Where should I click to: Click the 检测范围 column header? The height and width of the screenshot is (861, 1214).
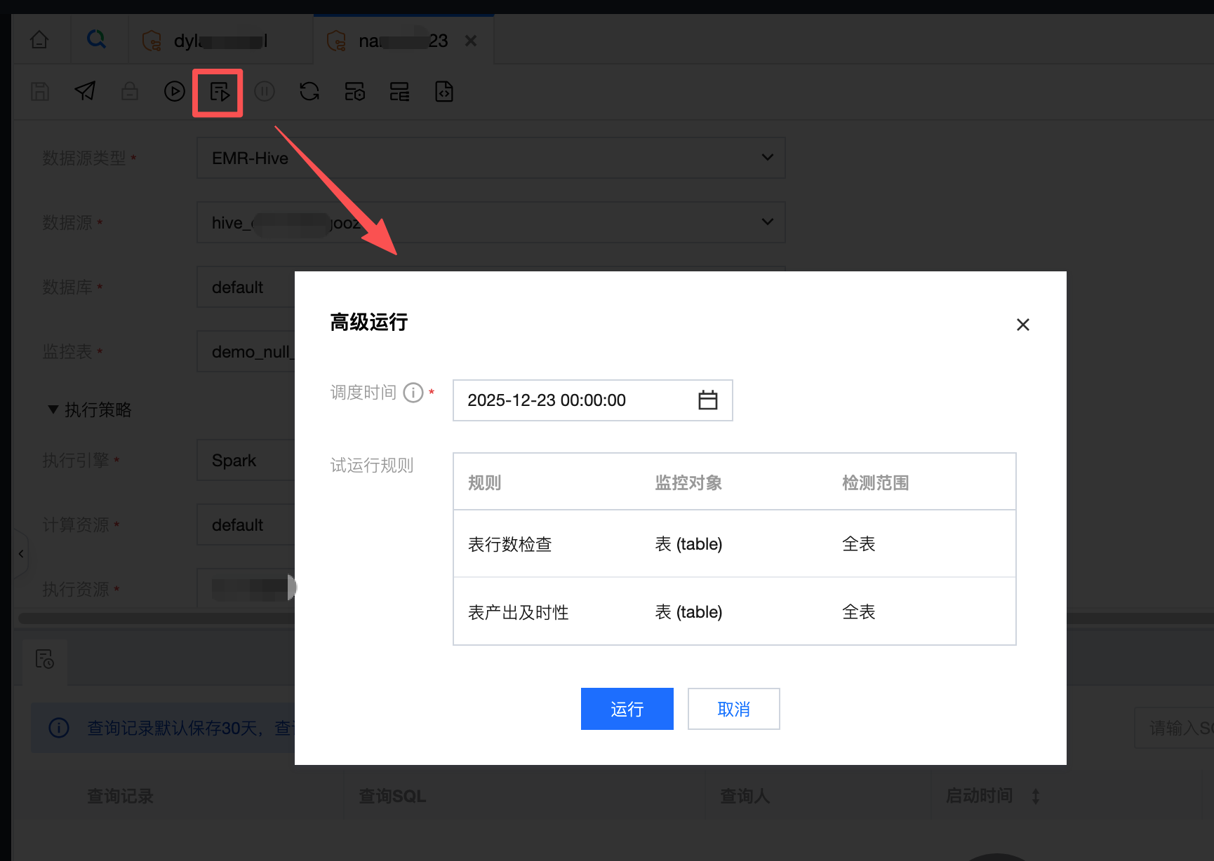click(876, 482)
